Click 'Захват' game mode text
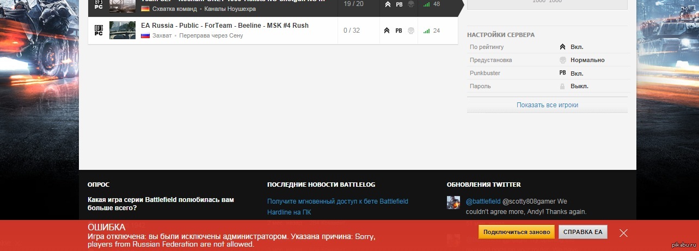Image resolution: width=699 pixels, height=251 pixels. pyautogui.click(x=162, y=35)
